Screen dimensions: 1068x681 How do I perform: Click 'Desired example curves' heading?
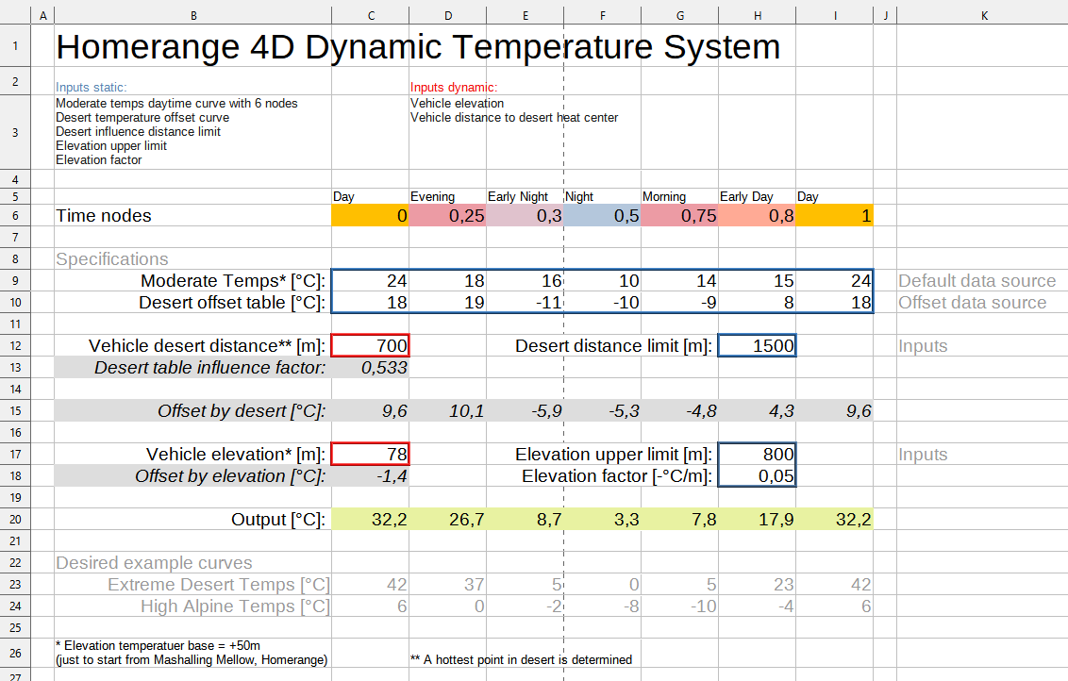pos(154,563)
